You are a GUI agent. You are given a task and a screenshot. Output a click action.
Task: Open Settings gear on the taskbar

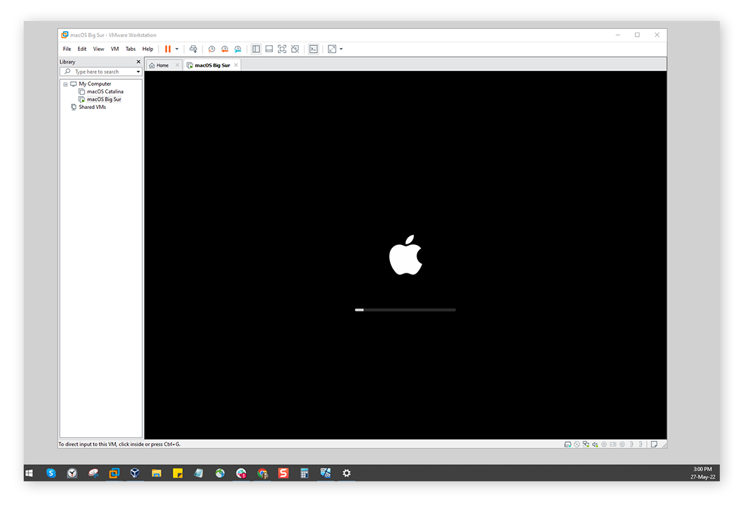pos(347,473)
